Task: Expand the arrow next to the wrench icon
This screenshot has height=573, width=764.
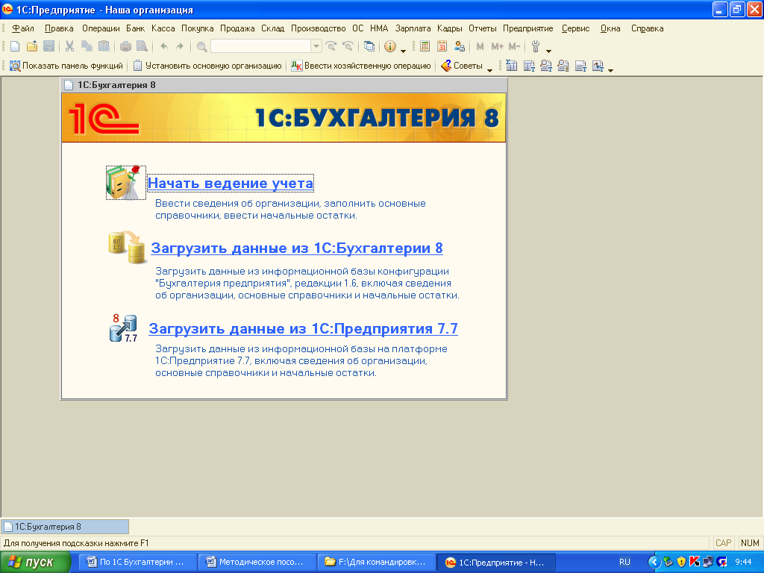Action: tap(548, 51)
